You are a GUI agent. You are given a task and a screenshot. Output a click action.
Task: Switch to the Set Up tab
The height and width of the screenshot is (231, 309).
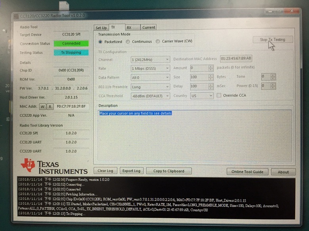[x=101, y=28]
